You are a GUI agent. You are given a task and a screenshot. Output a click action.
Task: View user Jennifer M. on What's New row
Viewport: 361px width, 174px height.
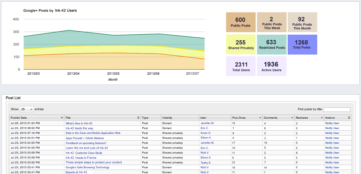pyautogui.click(x=207, y=123)
